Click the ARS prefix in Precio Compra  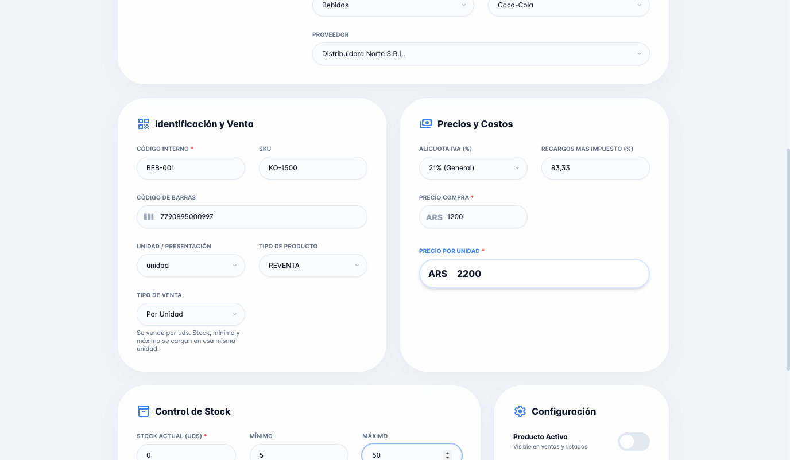(434, 217)
